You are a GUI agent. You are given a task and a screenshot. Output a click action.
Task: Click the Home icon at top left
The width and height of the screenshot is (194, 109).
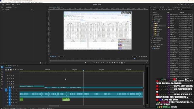click(x=3, y=5)
